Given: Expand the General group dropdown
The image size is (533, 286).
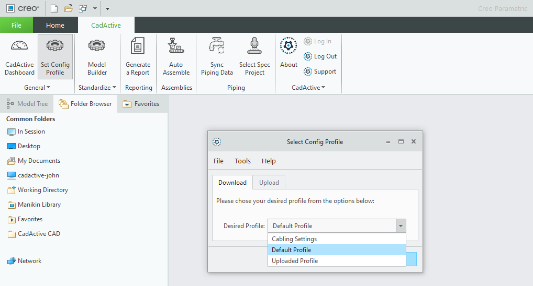Looking at the screenshot, I should 37,88.
